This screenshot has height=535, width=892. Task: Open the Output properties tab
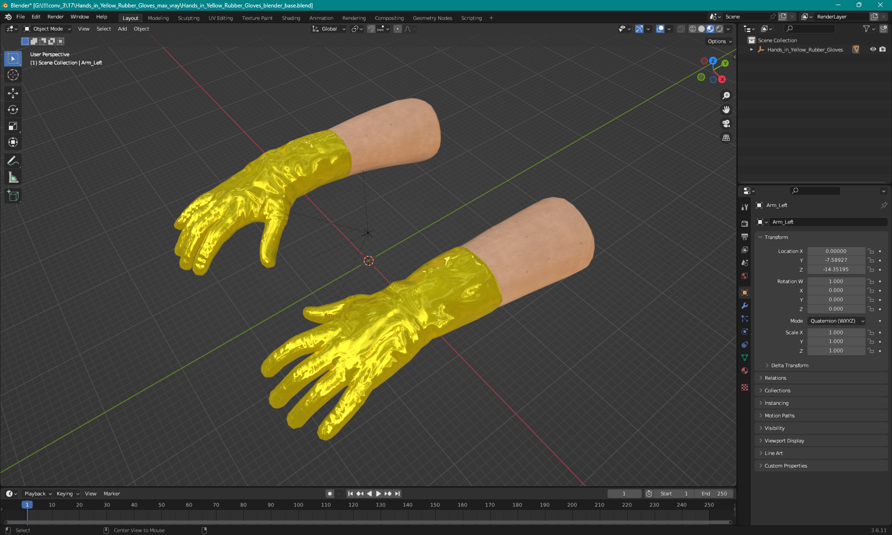745,236
